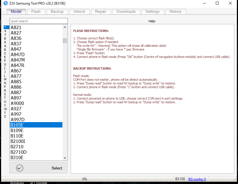Open the Unlock tab

point(80,11)
